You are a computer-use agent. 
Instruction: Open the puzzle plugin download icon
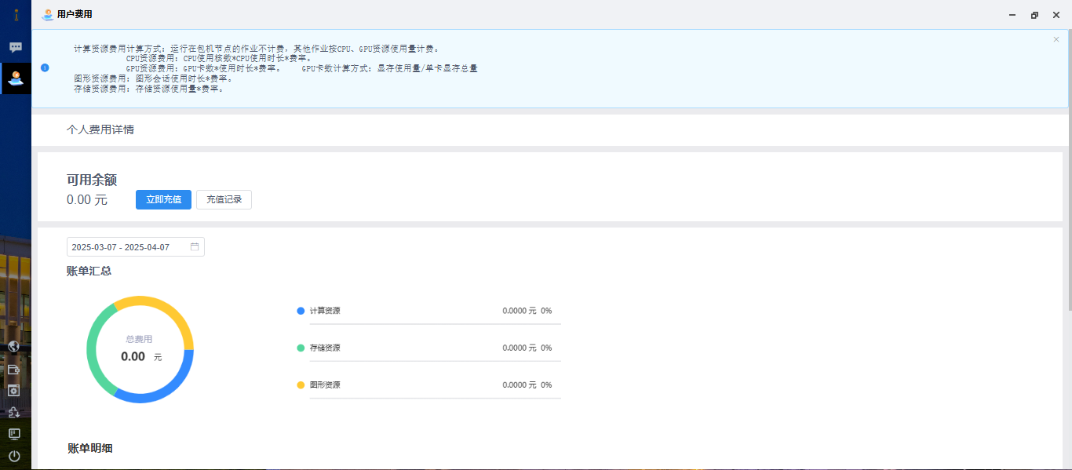point(14,412)
